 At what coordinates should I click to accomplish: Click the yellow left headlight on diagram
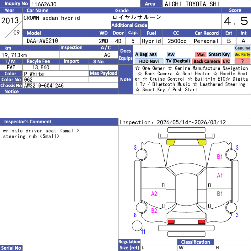(x=171, y=142)
